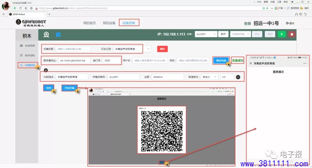Click the 退出 logout link
This screenshot has height=168, width=312.
tap(290, 23)
